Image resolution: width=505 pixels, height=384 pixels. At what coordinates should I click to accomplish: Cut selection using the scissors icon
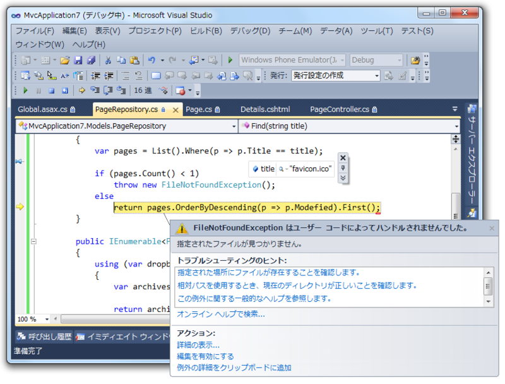tap(108, 60)
